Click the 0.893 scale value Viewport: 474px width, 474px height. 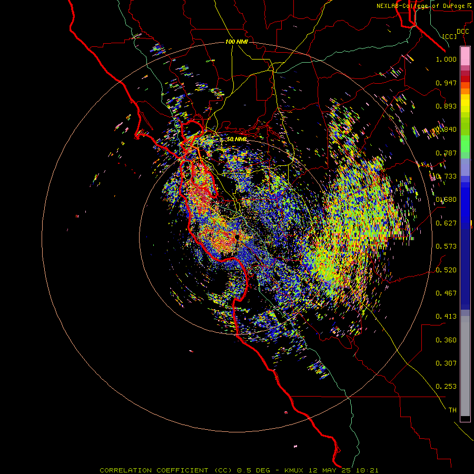coord(446,106)
